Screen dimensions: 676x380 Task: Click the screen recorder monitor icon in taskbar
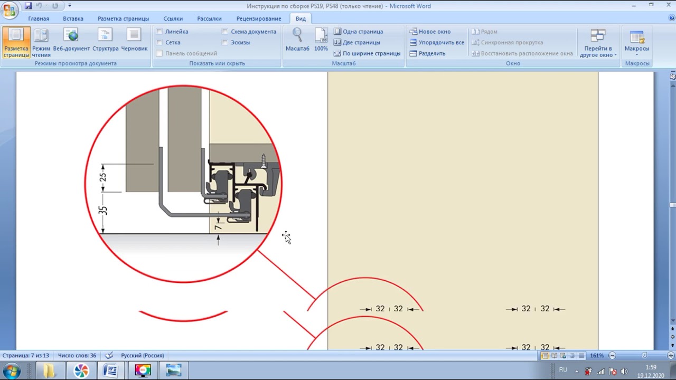click(x=143, y=370)
